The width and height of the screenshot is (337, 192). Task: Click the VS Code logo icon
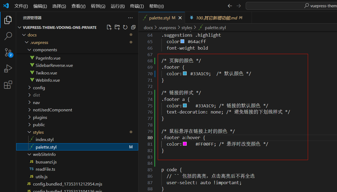(6, 6)
